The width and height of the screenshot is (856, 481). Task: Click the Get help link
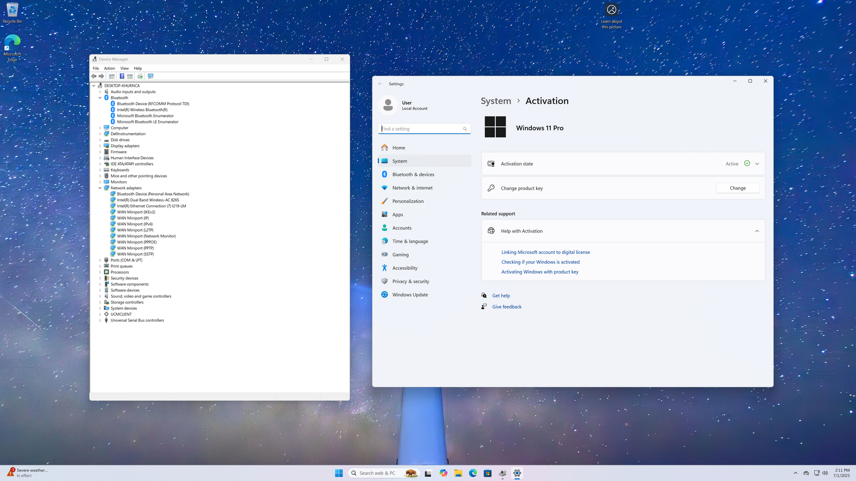click(501, 296)
